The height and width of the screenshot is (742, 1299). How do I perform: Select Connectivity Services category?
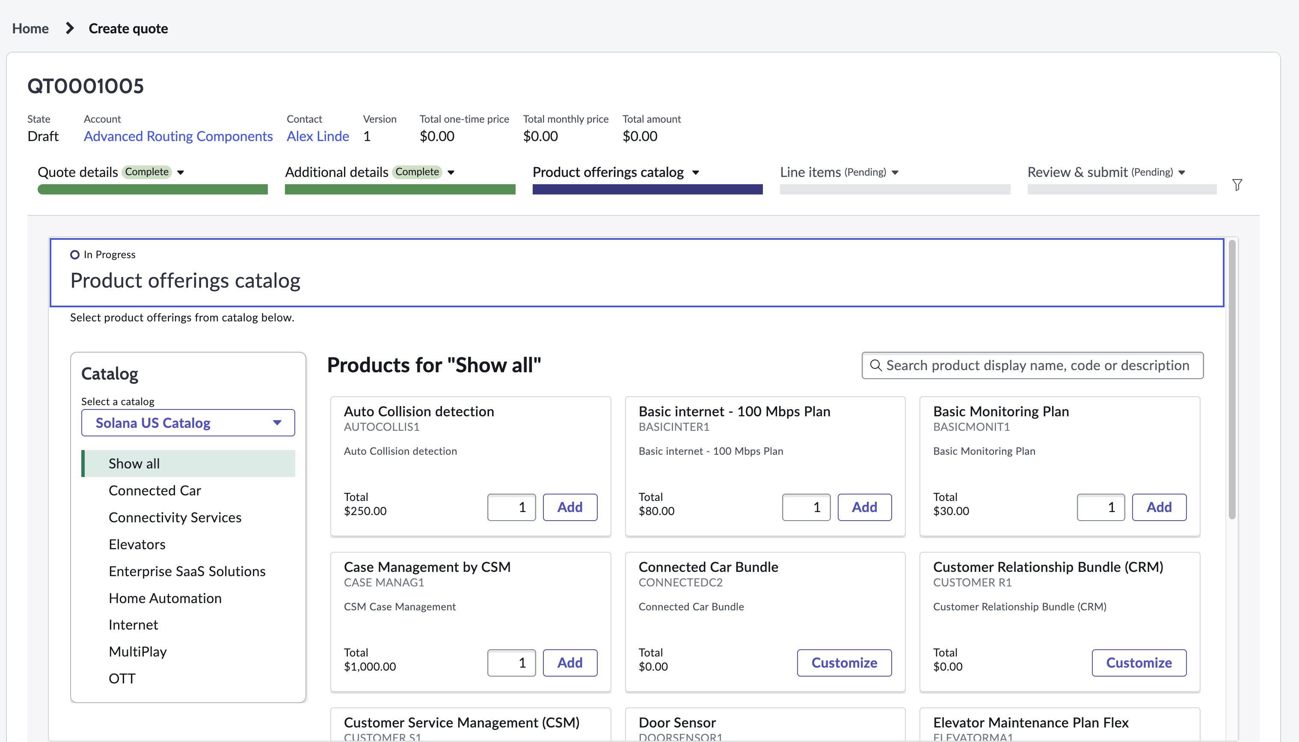click(175, 517)
